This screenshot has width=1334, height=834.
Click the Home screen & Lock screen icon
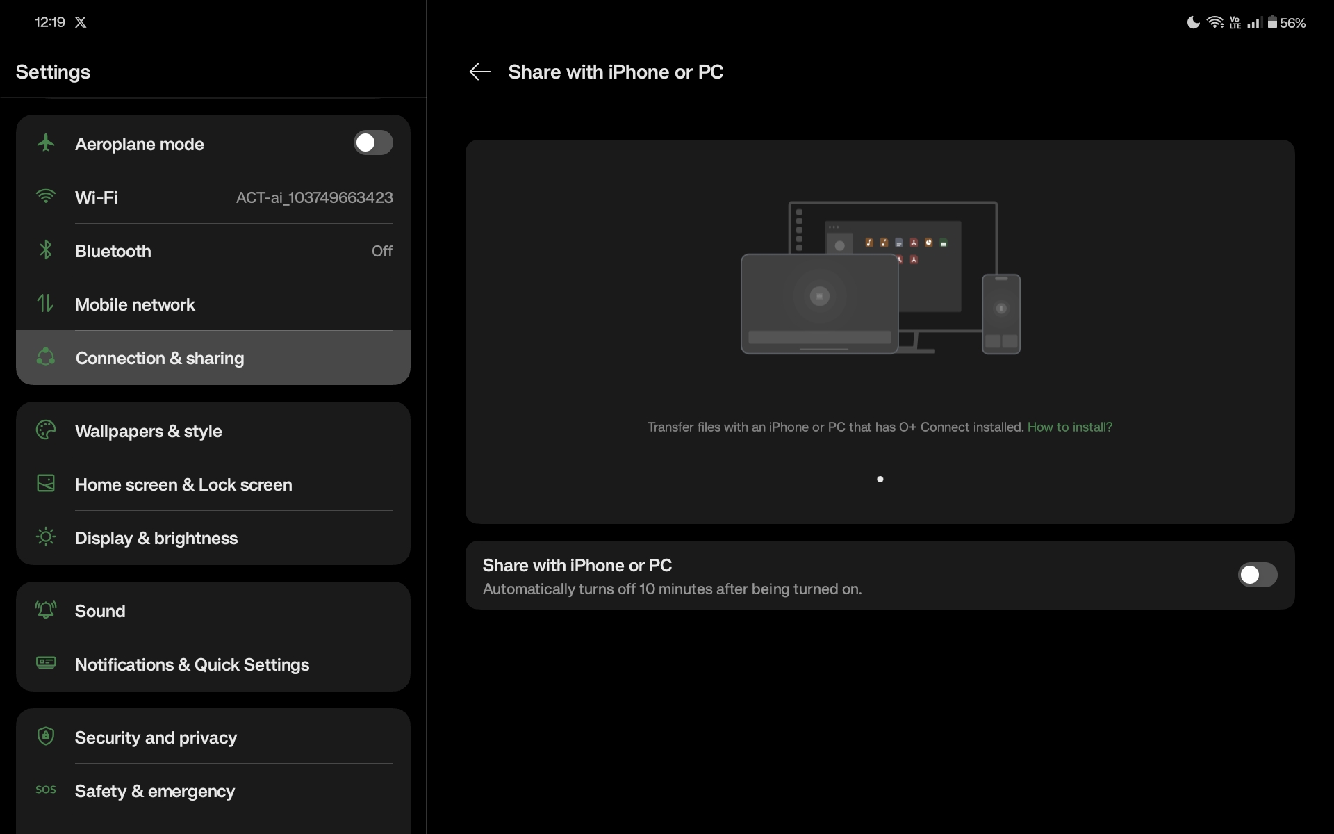(46, 484)
